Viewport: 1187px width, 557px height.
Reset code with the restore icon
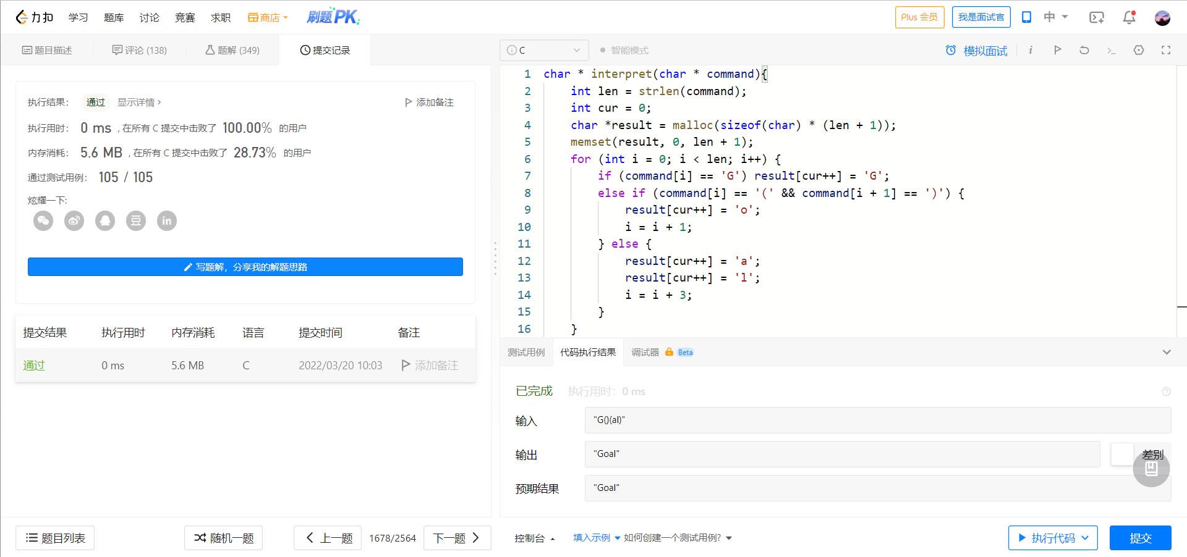(1084, 50)
